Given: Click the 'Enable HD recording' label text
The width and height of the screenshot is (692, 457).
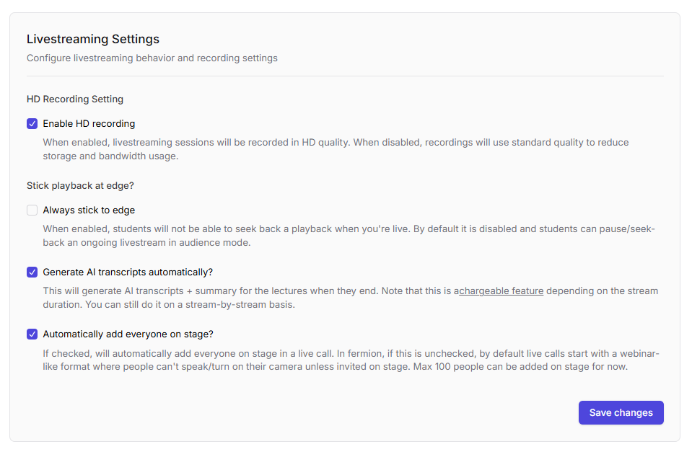Looking at the screenshot, I should [x=89, y=124].
